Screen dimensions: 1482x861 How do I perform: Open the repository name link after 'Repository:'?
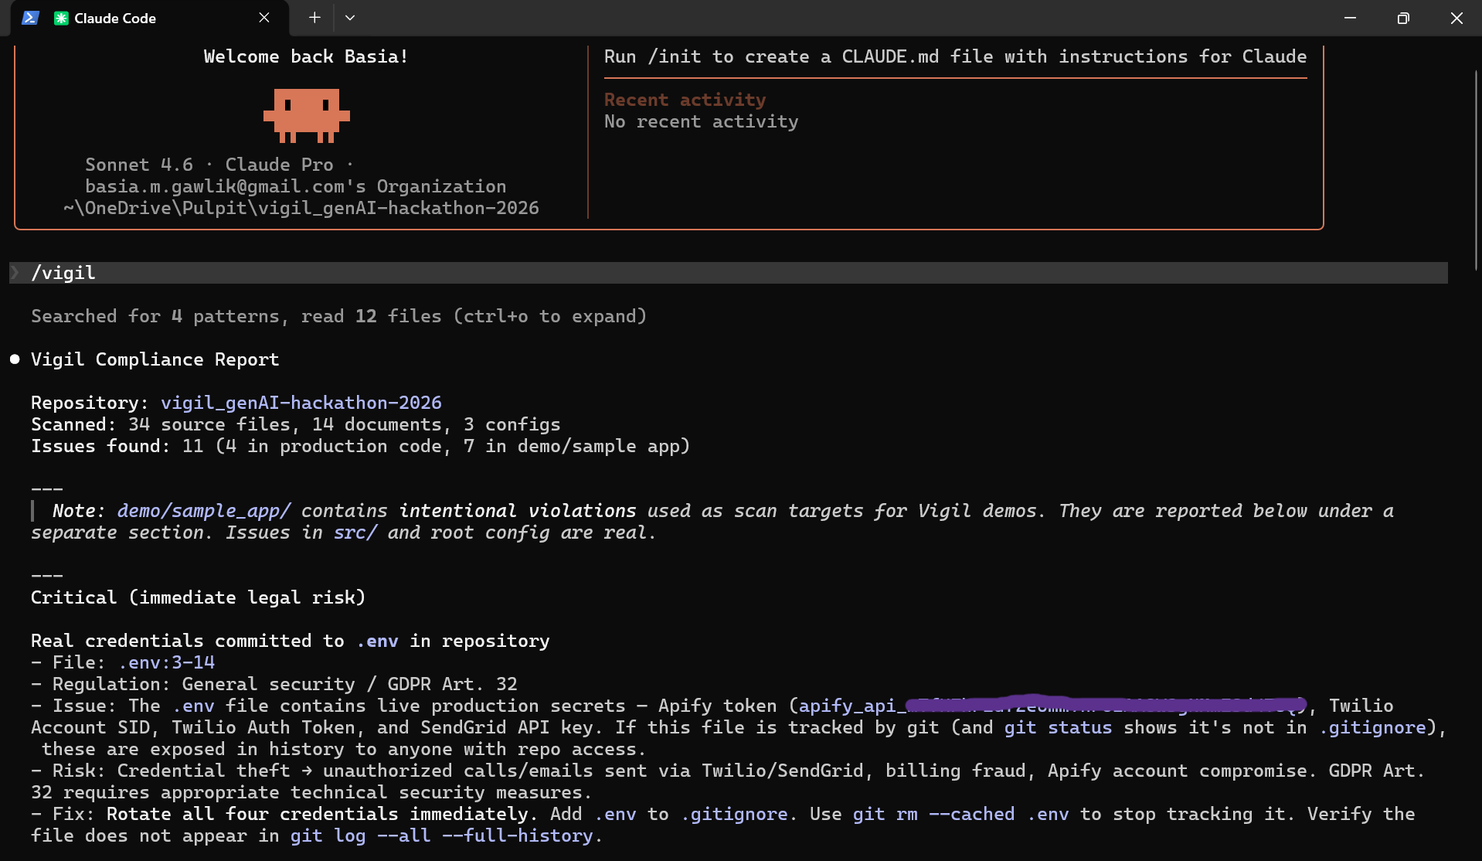301,403
